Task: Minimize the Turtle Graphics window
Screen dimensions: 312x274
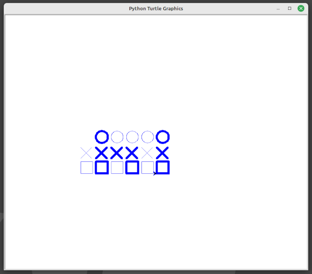Action: [278, 8]
